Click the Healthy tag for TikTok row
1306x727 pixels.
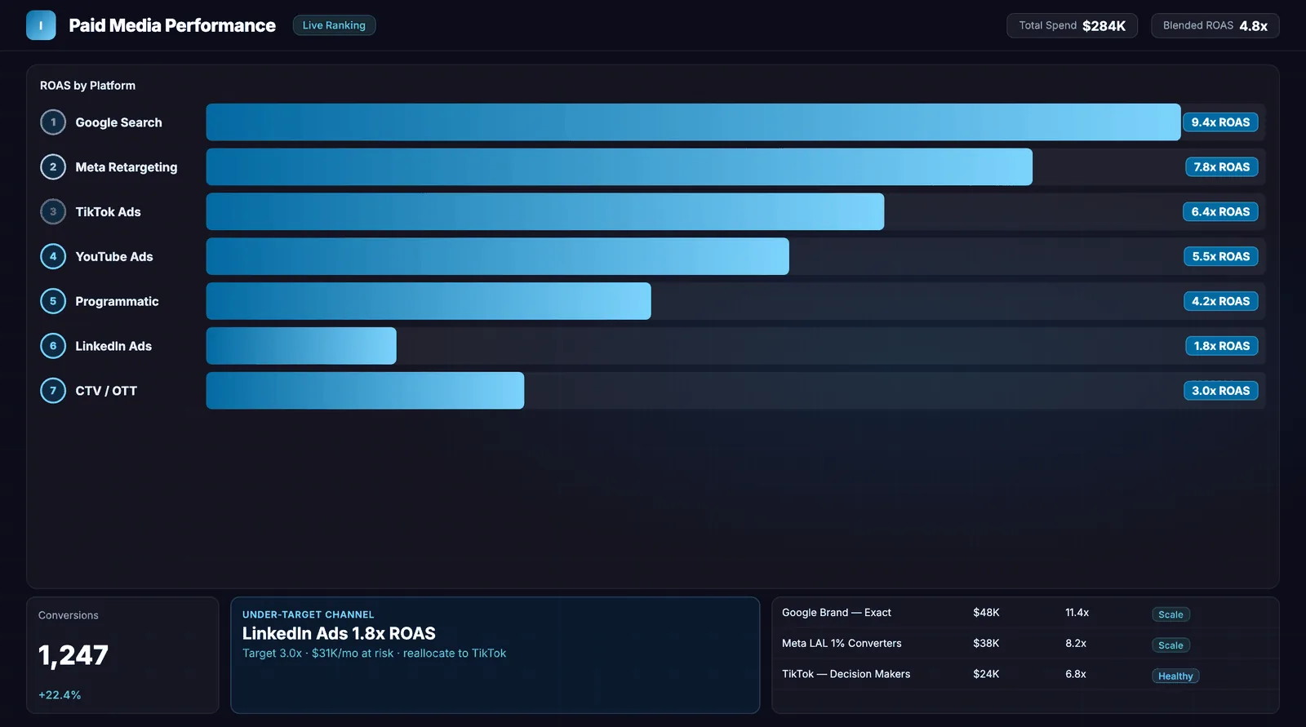point(1175,676)
